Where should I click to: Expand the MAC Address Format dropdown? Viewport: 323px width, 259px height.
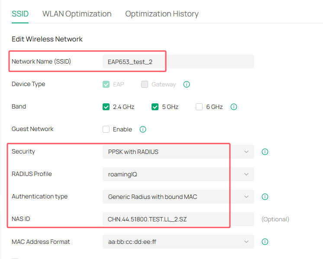coord(178,242)
